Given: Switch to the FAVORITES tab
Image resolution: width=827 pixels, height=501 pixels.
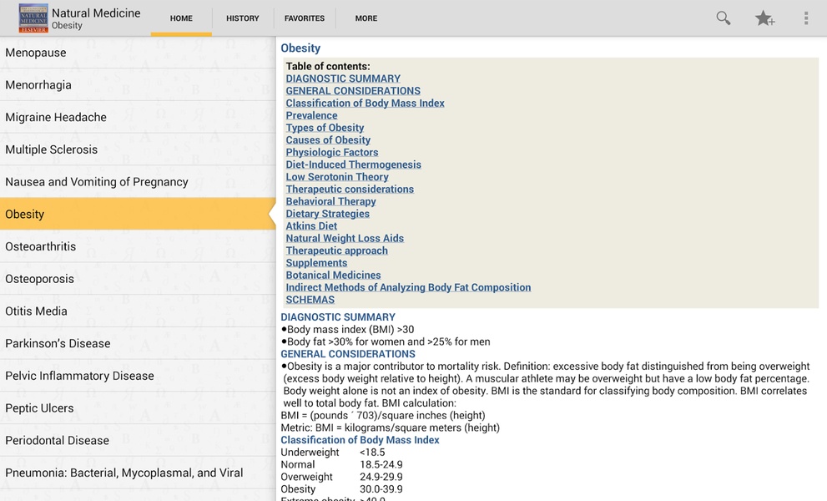Looking at the screenshot, I should coord(305,18).
